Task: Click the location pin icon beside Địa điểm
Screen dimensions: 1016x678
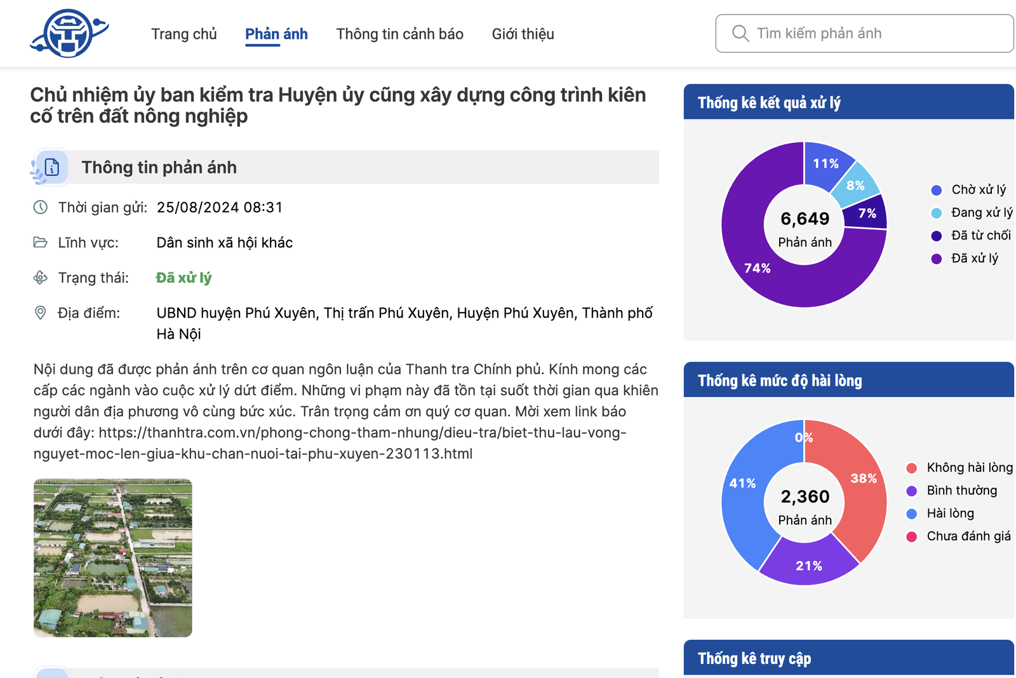Action: [x=41, y=313]
